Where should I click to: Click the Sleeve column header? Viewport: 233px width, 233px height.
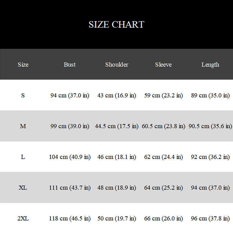coord(163,65)
